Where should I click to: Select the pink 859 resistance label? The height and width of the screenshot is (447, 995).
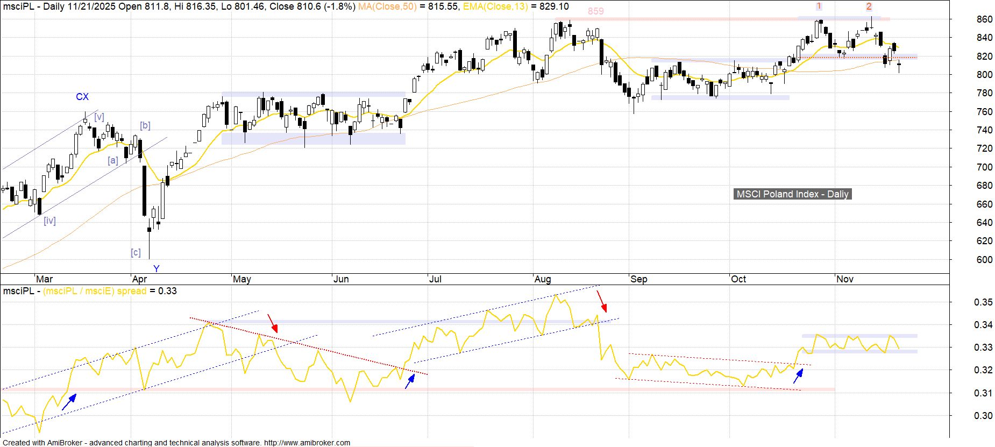click(x=595, y=11)
